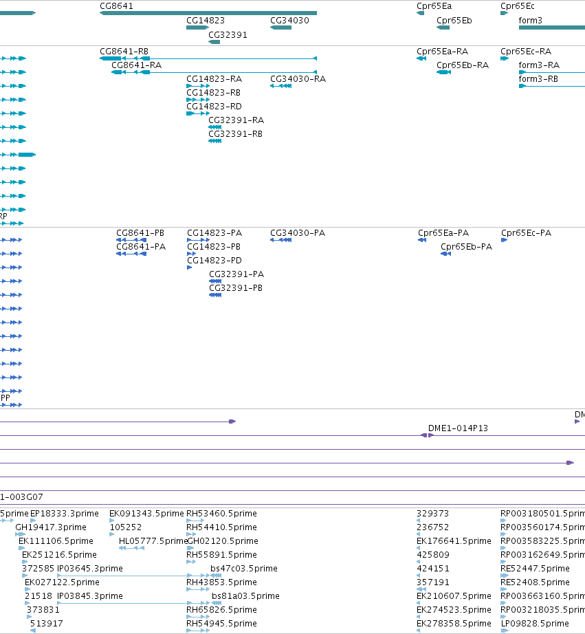
Task: Click CG14823-PB protein label
Action: pyautogui.click(x=214, y=247)
